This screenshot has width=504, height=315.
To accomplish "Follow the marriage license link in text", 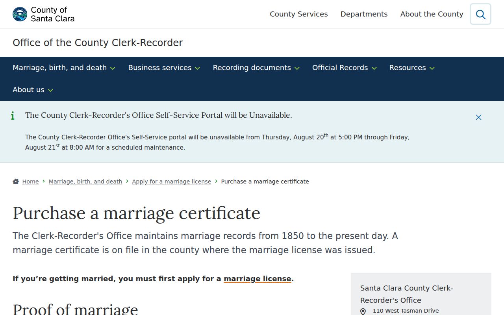I will click(x=258, y=279).
